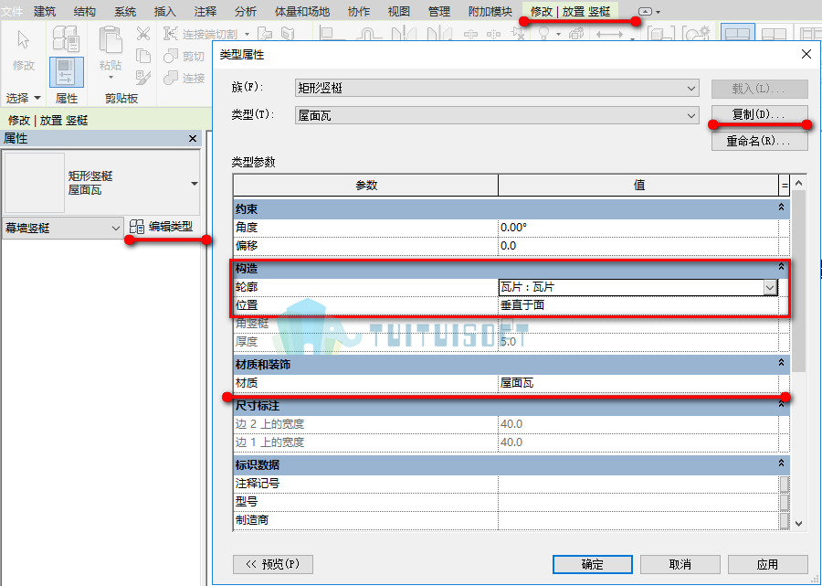
Task: Click the 确定 OK button
Action: (593, 564)
